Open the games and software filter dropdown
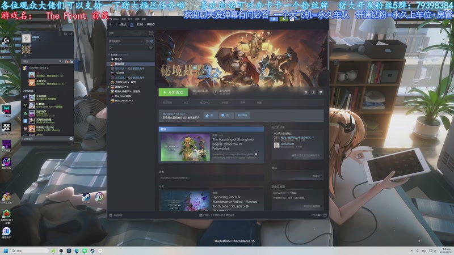454x255 pixels. 125,41
